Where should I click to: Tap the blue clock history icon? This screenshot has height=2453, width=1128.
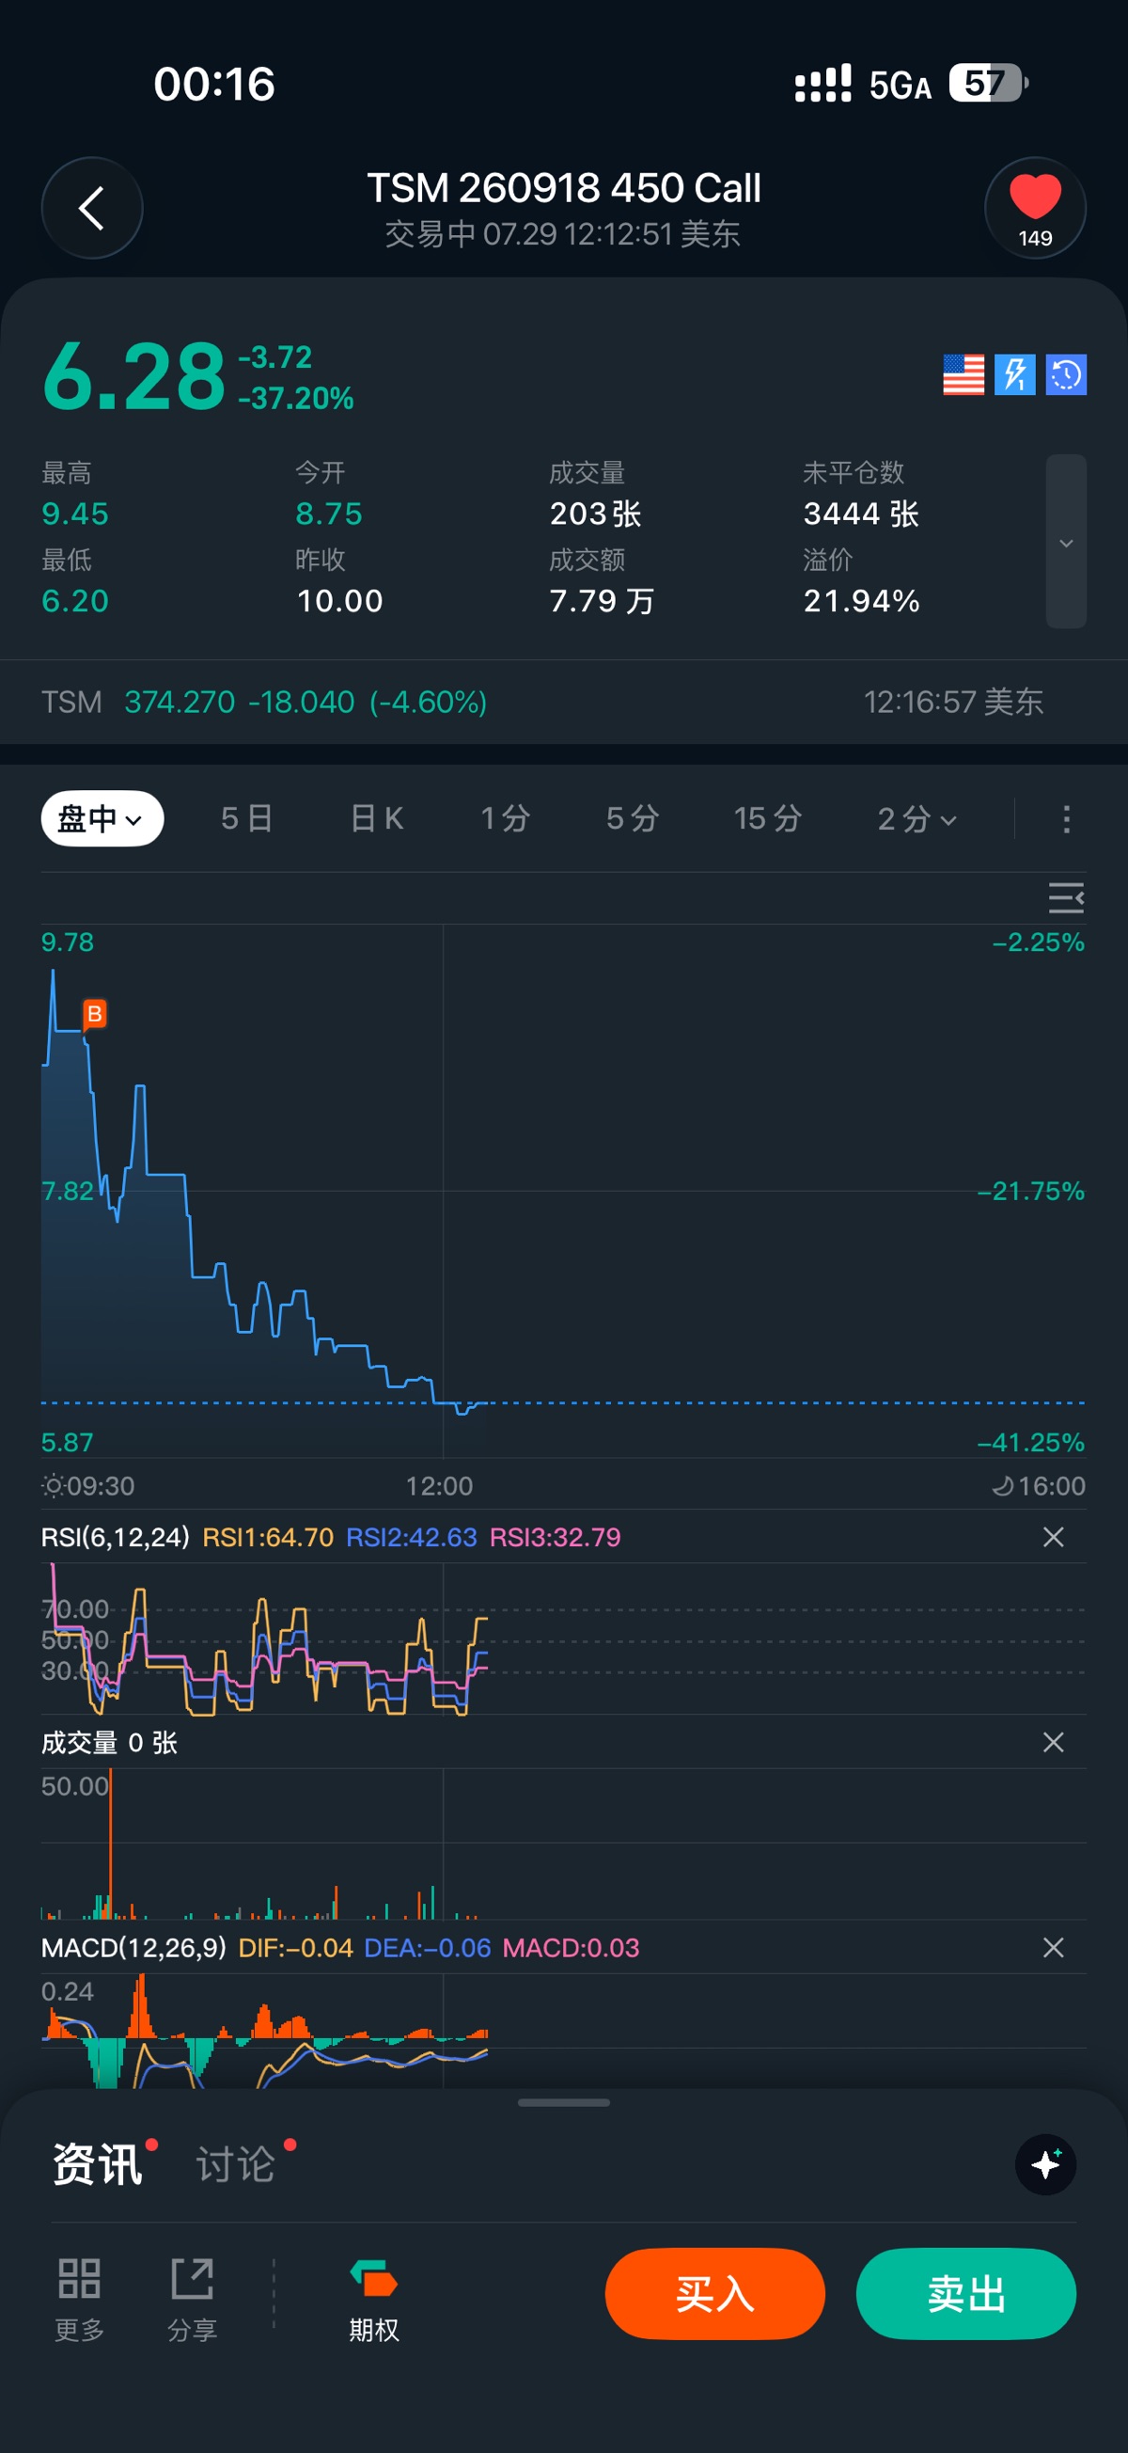[1066, 374]
